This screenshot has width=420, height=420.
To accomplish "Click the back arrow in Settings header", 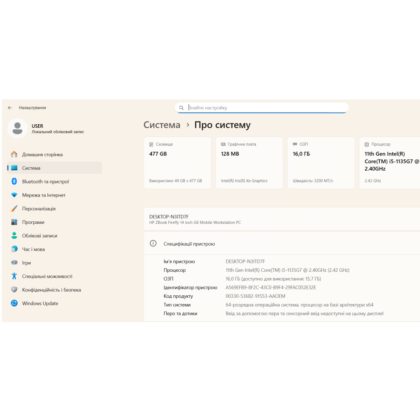I will [10, 108].
